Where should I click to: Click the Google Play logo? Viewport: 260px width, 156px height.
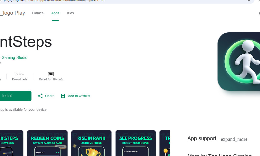click(12, 13)
